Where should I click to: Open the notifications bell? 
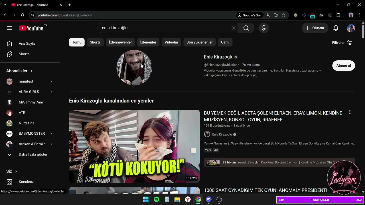pos(336,28)
